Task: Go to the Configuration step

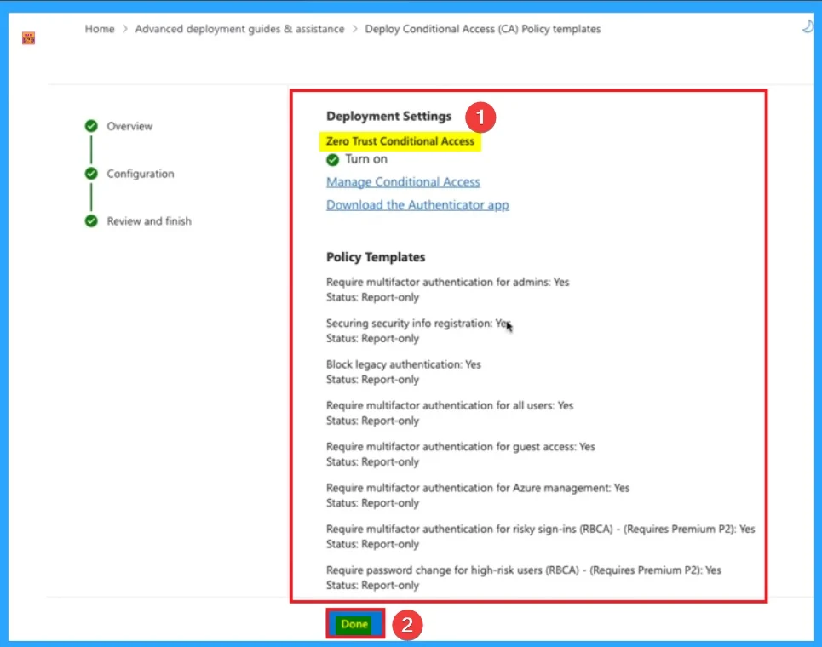Action: 141,174
